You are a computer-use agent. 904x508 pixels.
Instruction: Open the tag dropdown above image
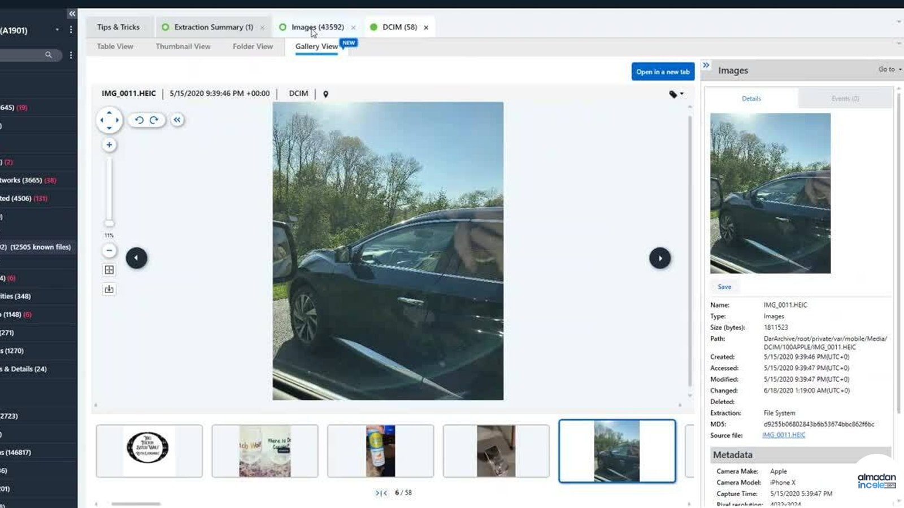(676, 94)
